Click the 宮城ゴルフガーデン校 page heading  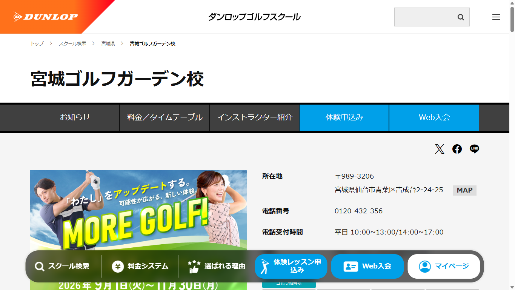pos(117,79)
